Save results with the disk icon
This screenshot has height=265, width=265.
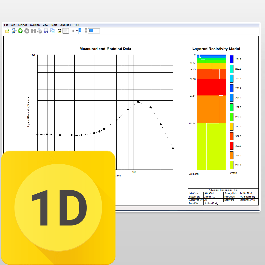(46, 31)
